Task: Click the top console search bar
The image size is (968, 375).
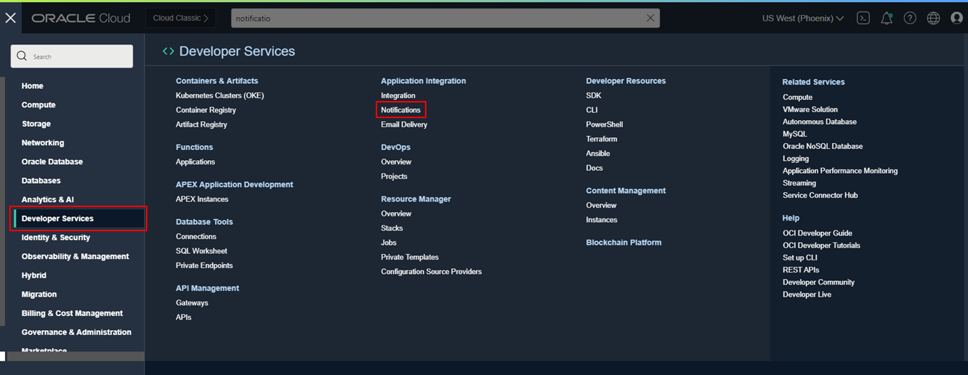Action: (x=434, y=18)
